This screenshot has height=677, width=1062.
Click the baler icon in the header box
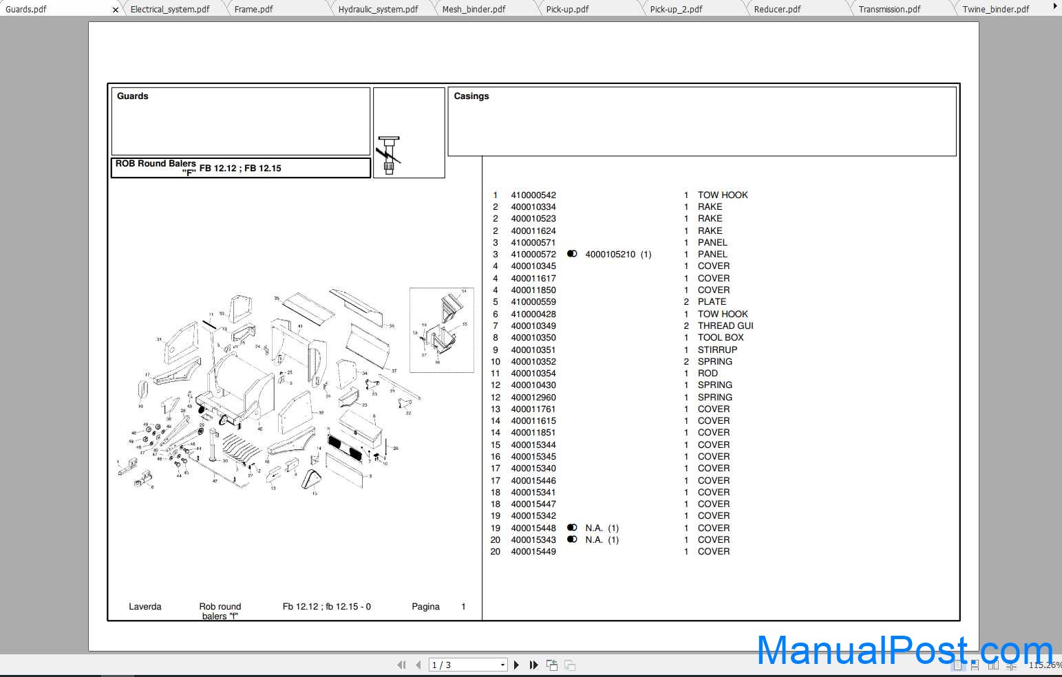pyautogui.click(x=389, y=155)
